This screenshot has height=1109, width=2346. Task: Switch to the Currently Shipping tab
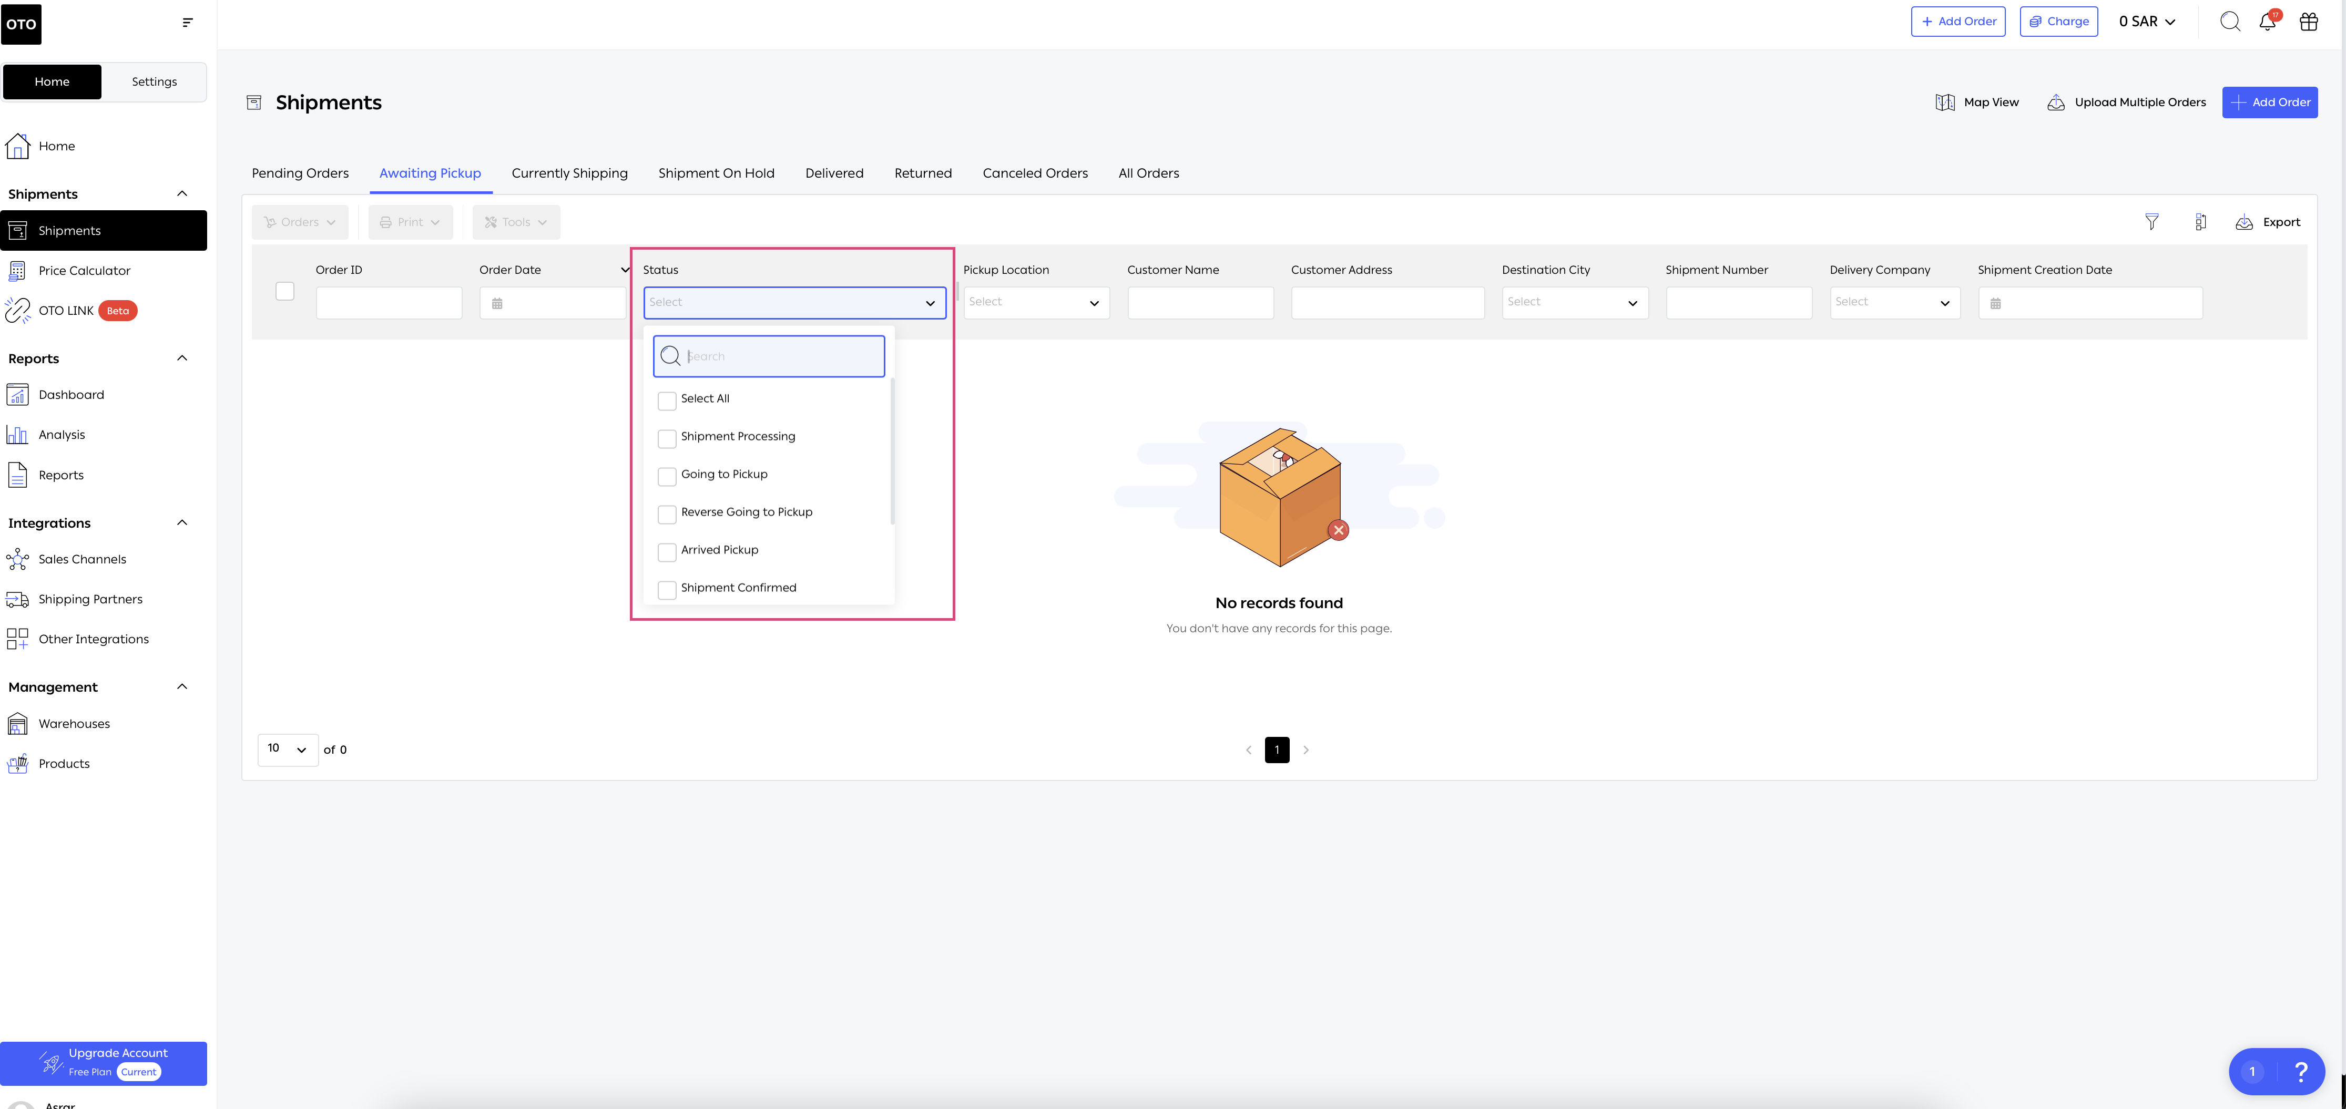[569, 173]
